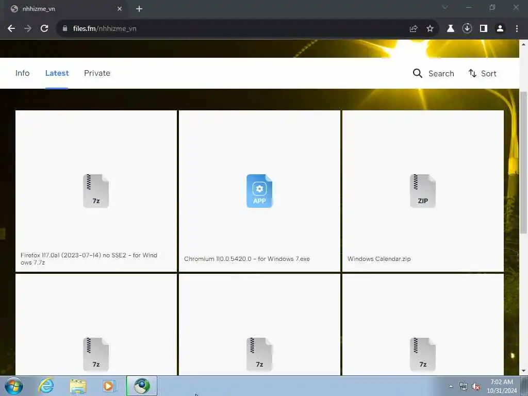Viewport: 528px width, 396px height.
Task: Click the network tray icon
Action: pos(464,387)
